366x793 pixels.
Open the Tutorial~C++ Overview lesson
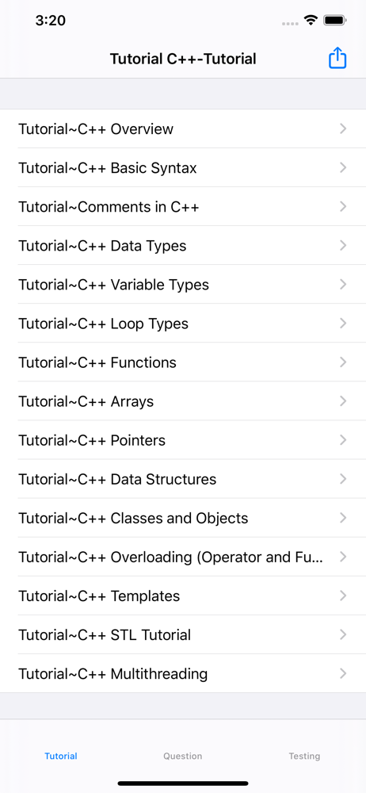coord(183,129)
